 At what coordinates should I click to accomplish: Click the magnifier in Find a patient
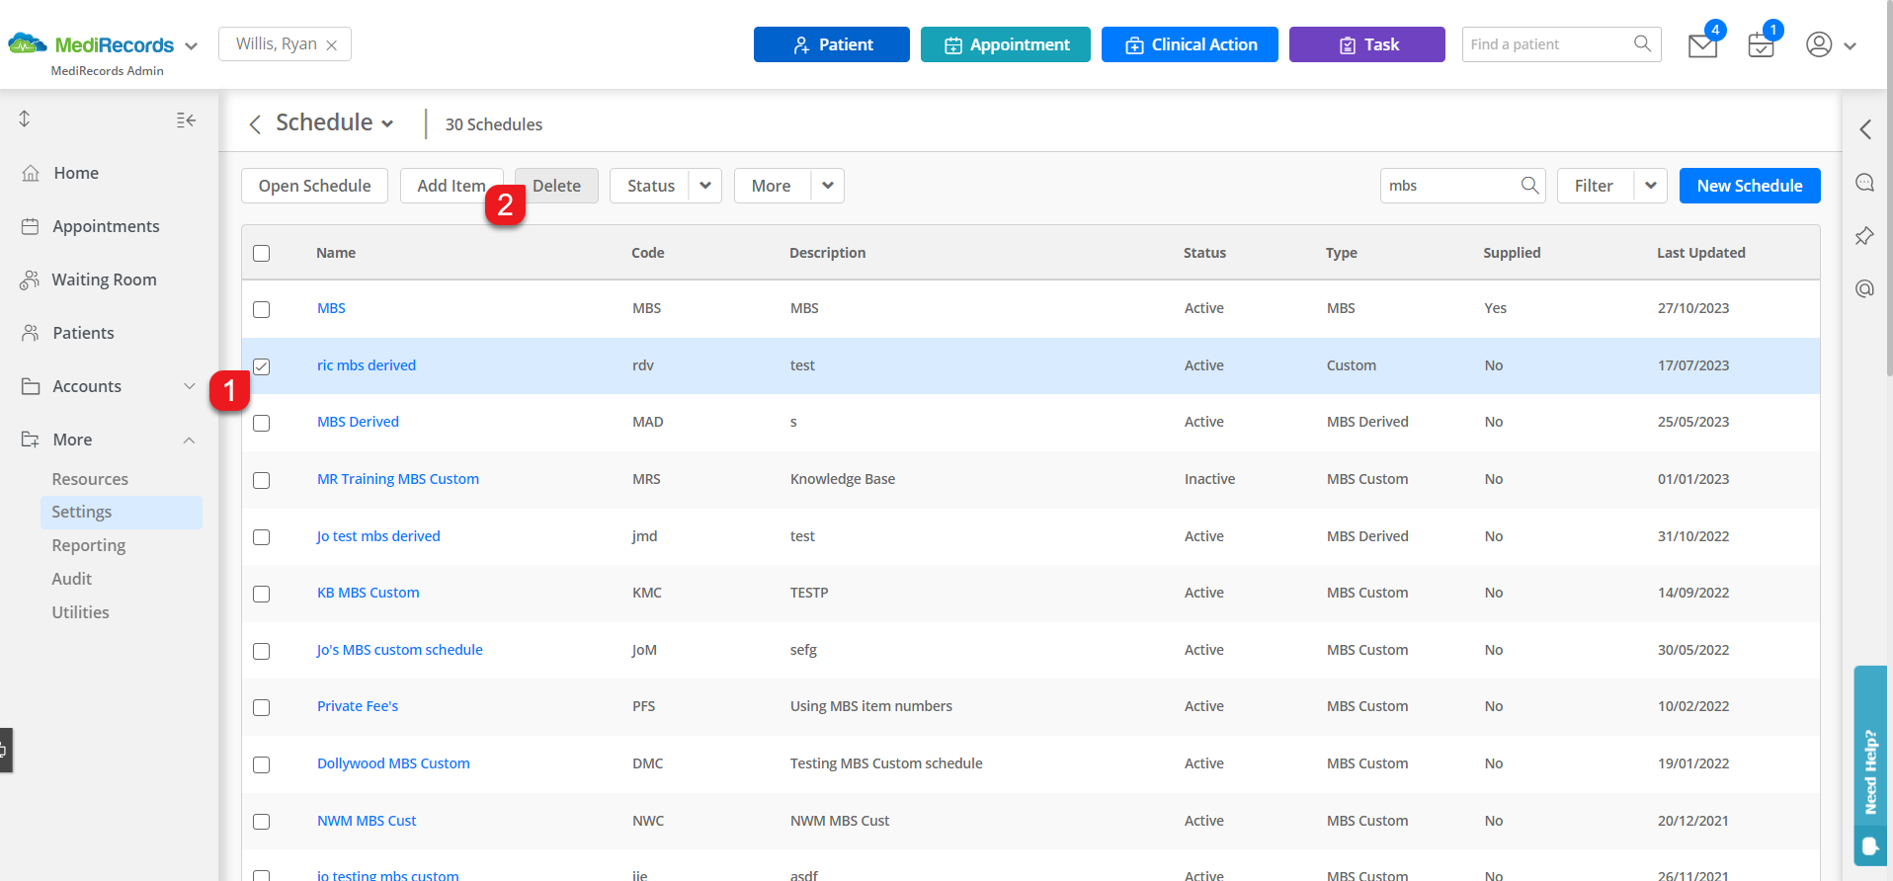(x=1642, y=43)
